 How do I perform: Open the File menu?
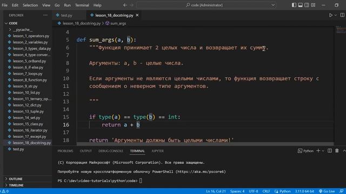(x=5, y=5)
